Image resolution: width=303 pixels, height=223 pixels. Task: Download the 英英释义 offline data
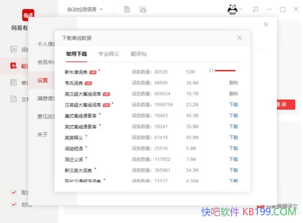[x=233, y=138]
